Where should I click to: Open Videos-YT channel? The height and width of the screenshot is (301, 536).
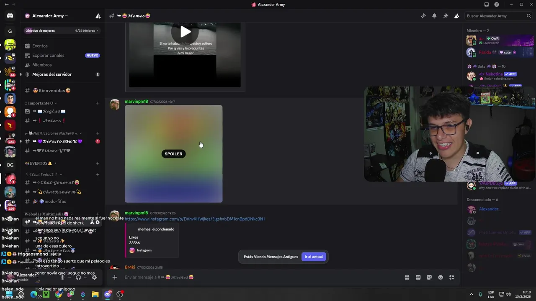coord(62,150)
